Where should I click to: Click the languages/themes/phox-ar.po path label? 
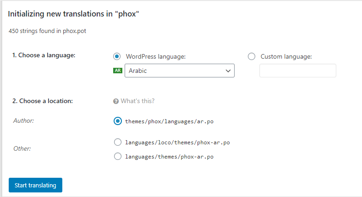click(169, 157)
